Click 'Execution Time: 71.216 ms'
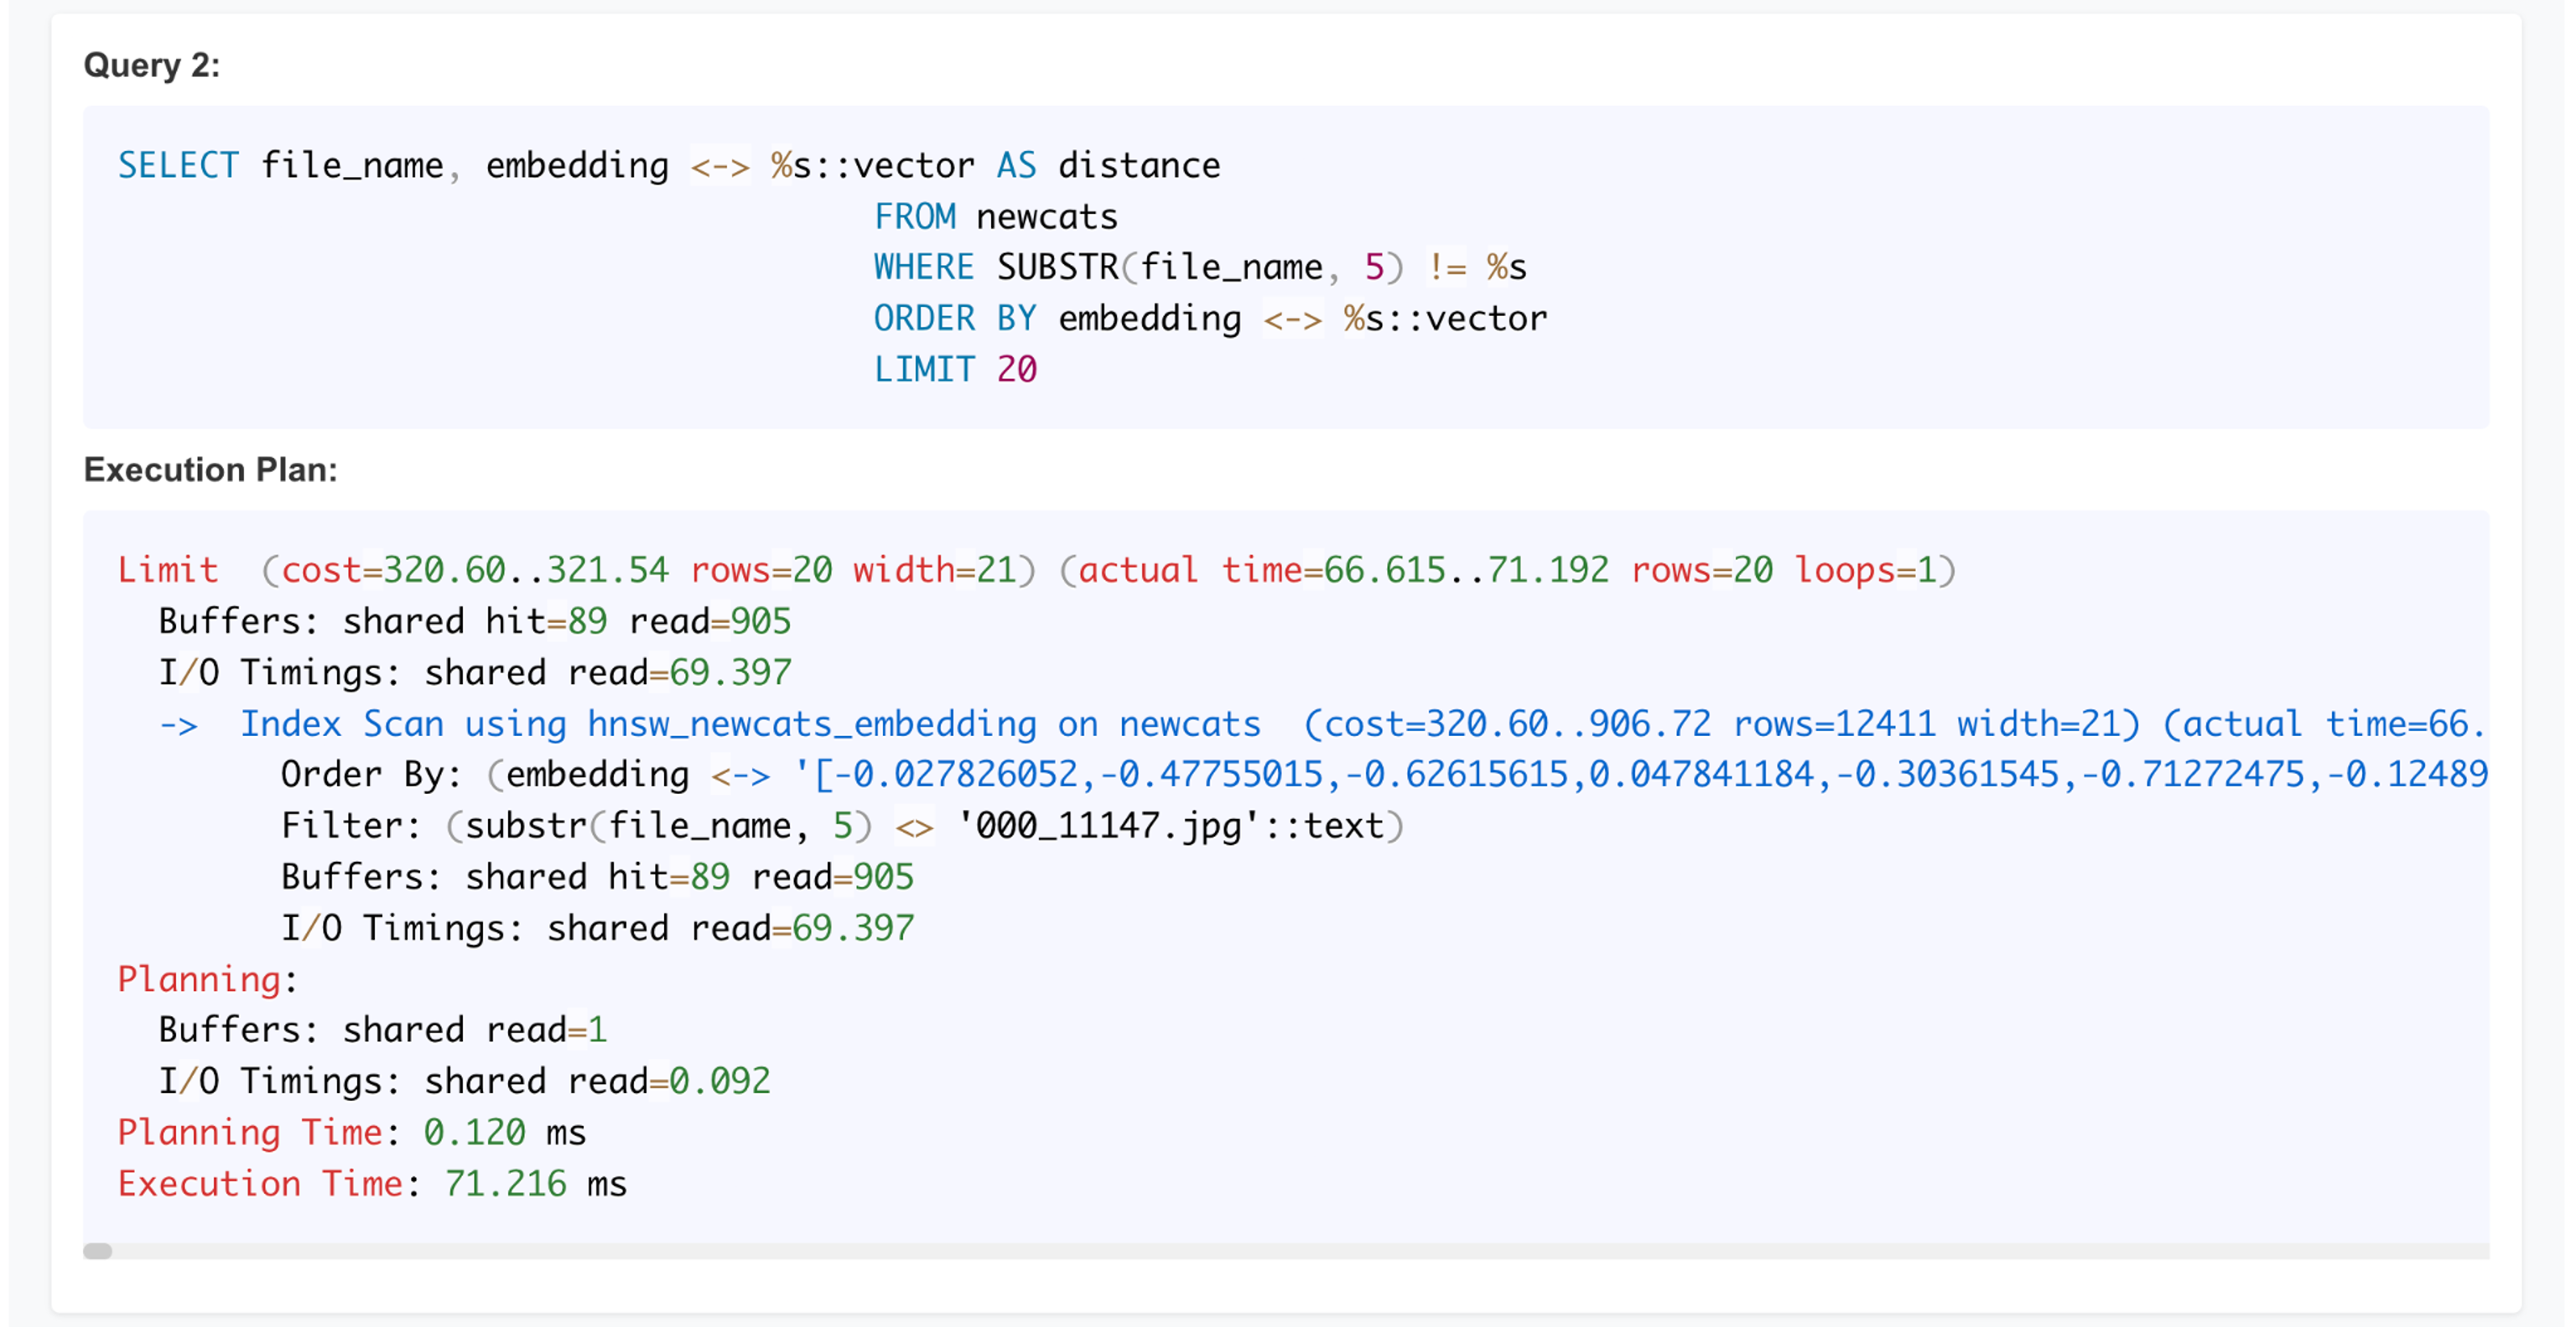This screenshot has width=2576, height=1328. pyautogui.click(x=372, y=1184)
